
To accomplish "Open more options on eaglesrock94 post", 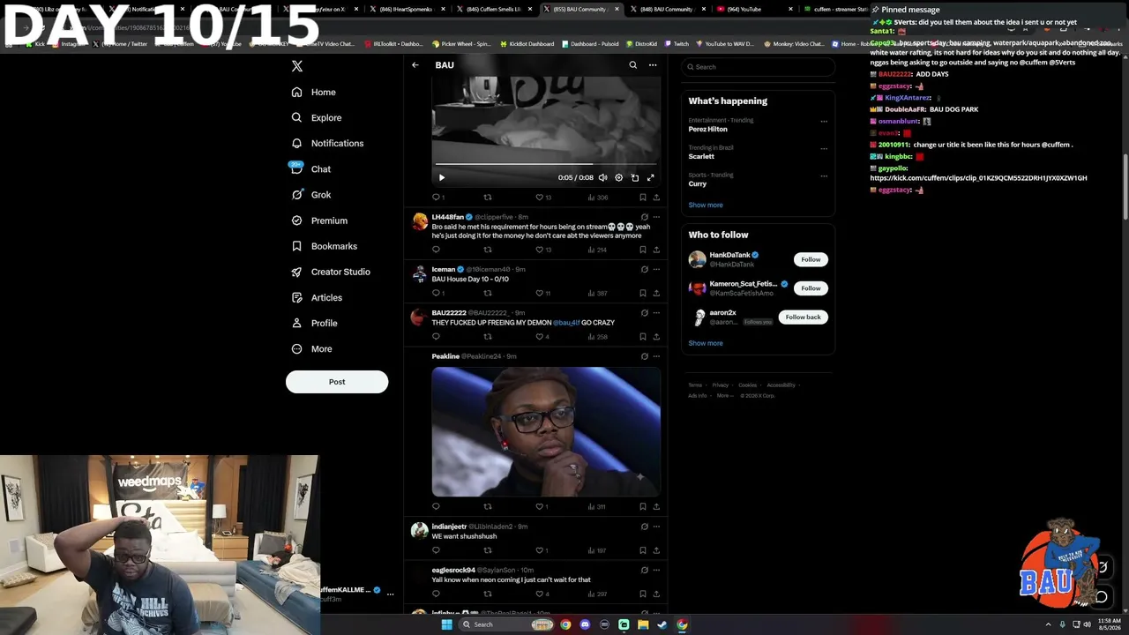I will coord(655,570).
